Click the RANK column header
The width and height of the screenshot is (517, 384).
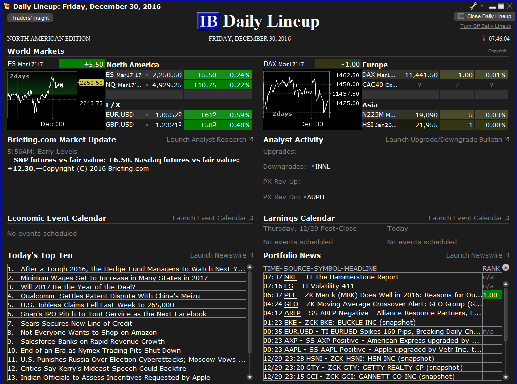[491, 269]
